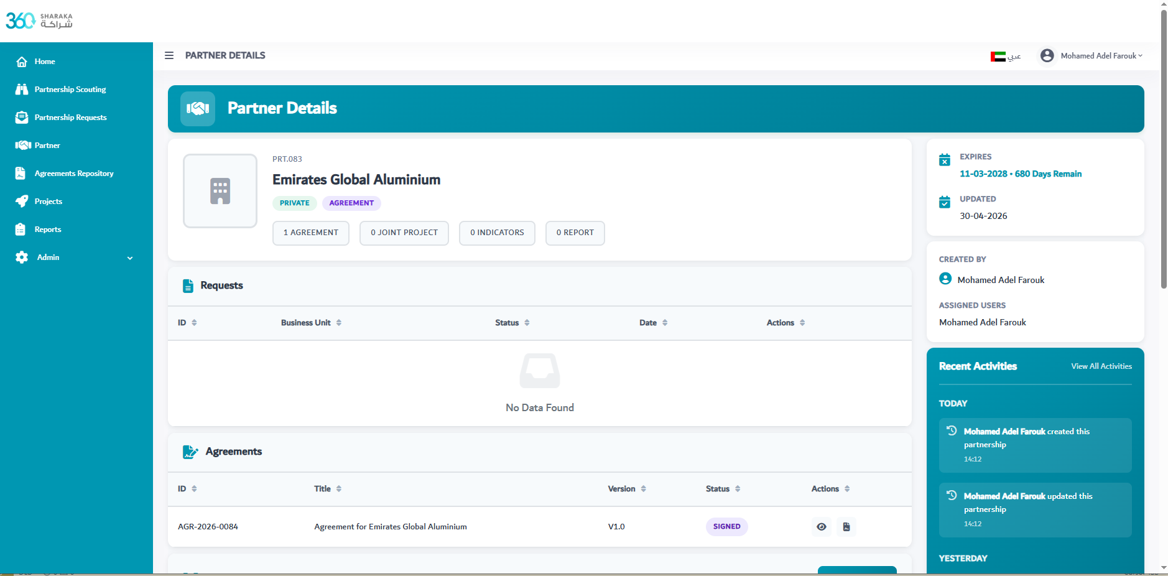Click the 0 Indicators button
This screenshot has width=1168, height=576.
tap(497, 233)
